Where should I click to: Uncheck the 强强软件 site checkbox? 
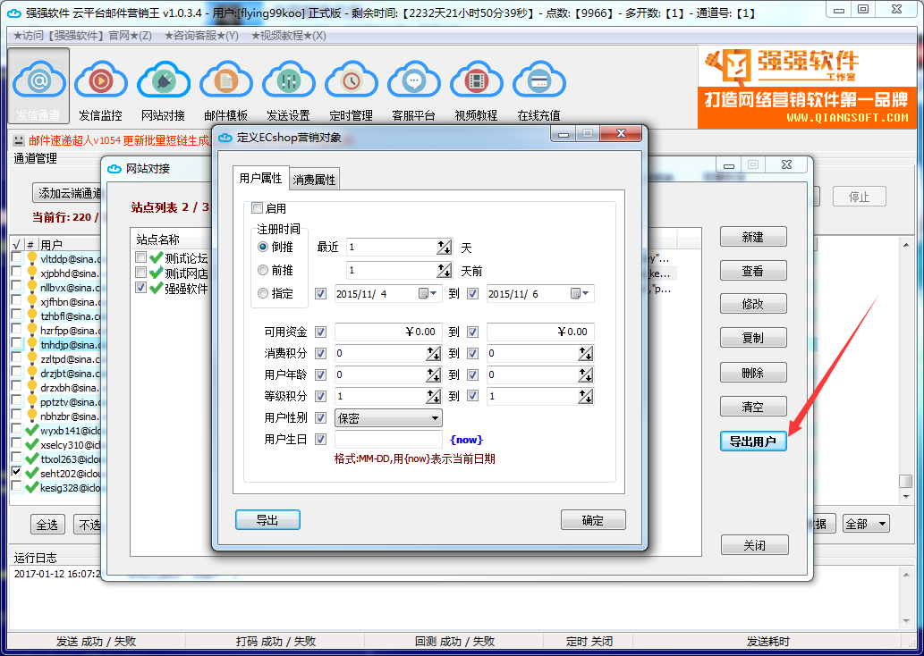click(140, 288)
